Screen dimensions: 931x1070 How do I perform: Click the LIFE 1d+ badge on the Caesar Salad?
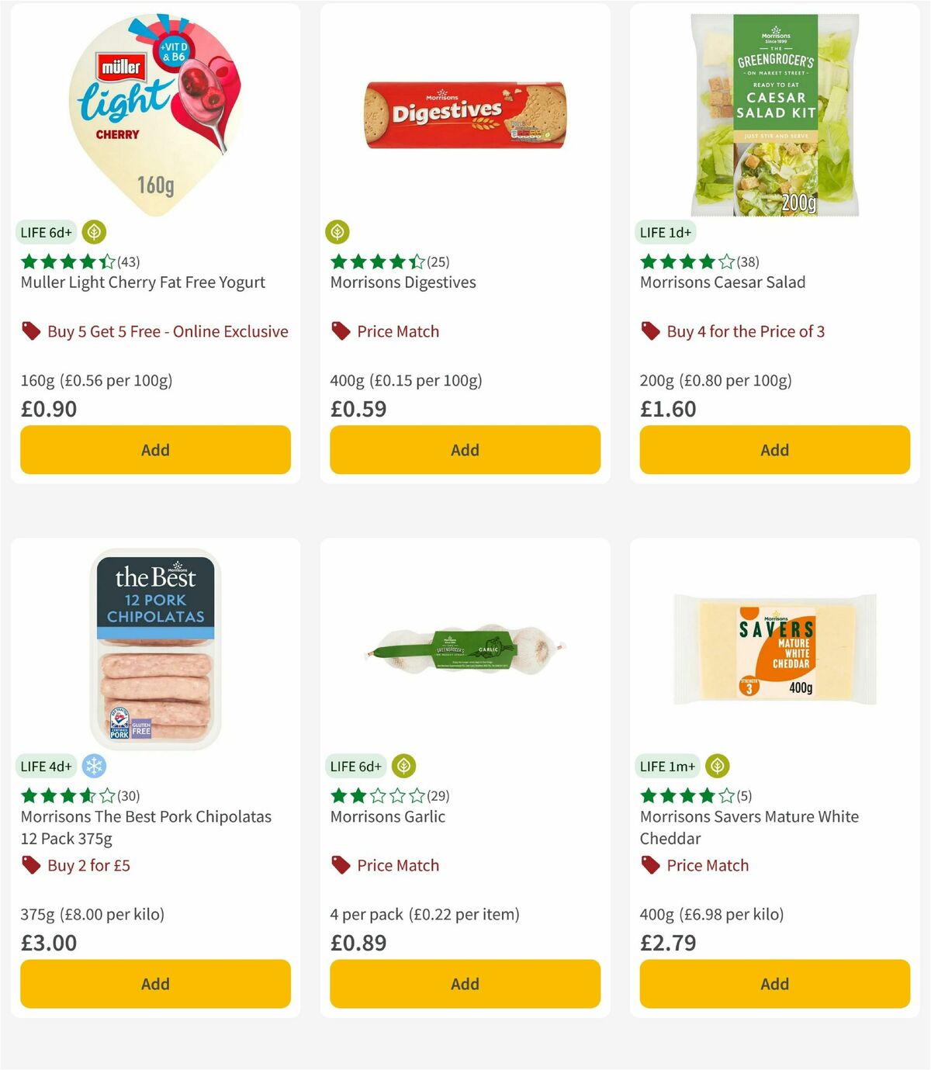pos(666,231)
